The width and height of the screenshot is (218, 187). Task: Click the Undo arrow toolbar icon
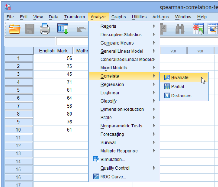pos(81,29)
